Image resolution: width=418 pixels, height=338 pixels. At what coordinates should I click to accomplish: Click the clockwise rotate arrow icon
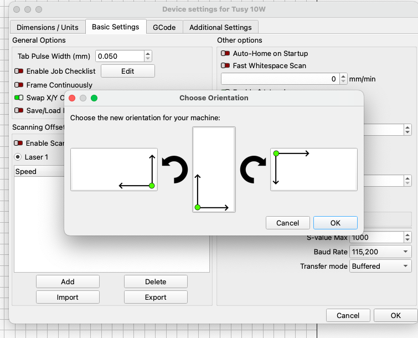click(x=254, y=170)
